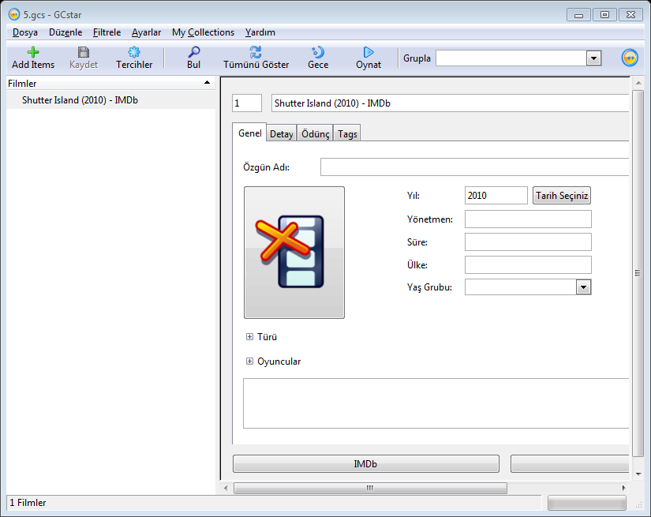This screenshot has height=517, width=651.
Task: Click the Tümünü Göster toolbar icon
Action: pos(256,53)
